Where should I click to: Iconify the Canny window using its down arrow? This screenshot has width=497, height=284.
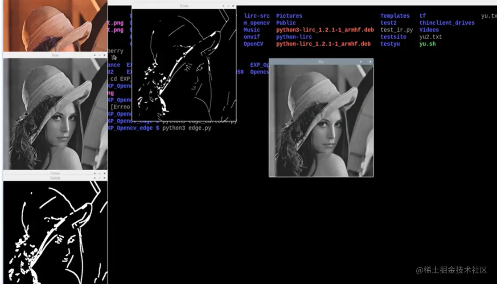tap(94, 173)
